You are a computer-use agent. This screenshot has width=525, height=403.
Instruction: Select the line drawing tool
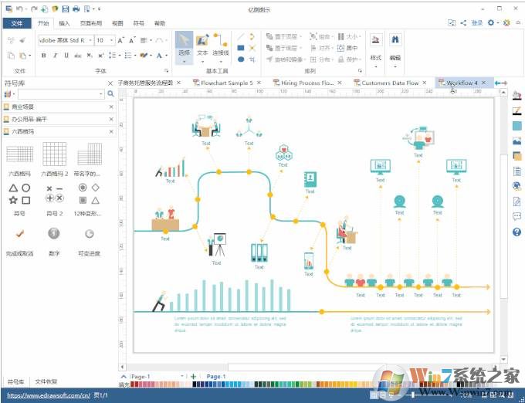click(241, 36)
